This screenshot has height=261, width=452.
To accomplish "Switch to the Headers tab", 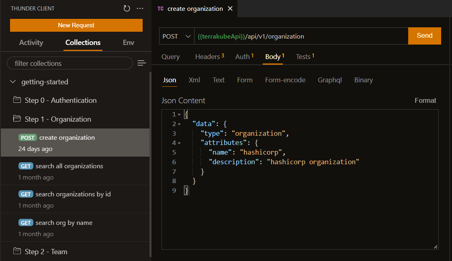I will pyautogui.click(x=207, y=57).
